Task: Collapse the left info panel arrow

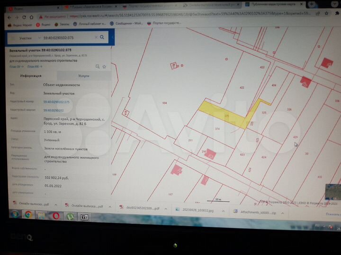Action: [113, 37]
